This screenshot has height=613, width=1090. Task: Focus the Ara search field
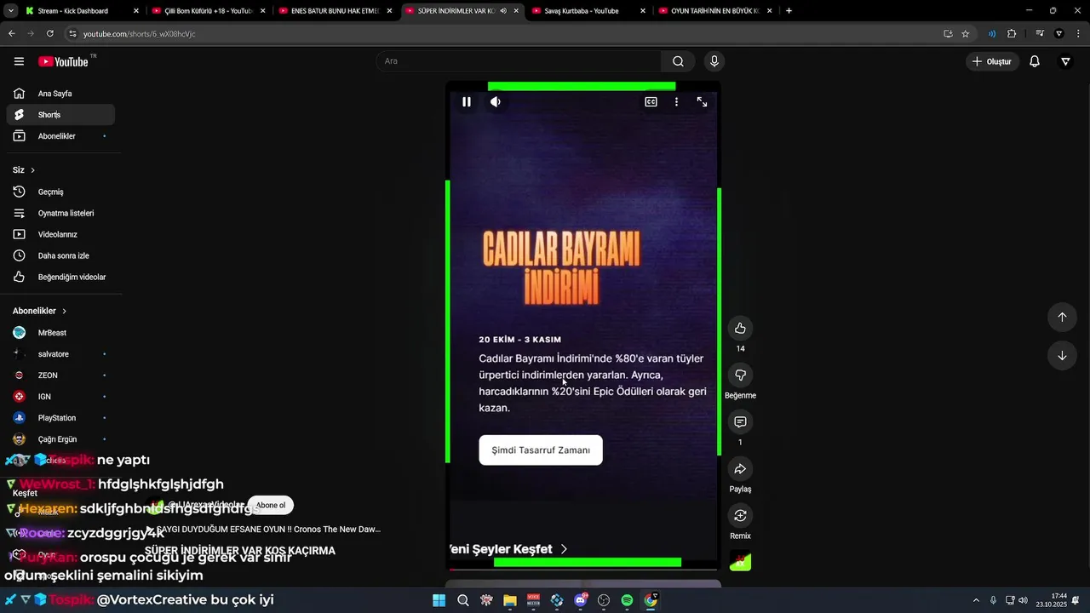[519, 61]
